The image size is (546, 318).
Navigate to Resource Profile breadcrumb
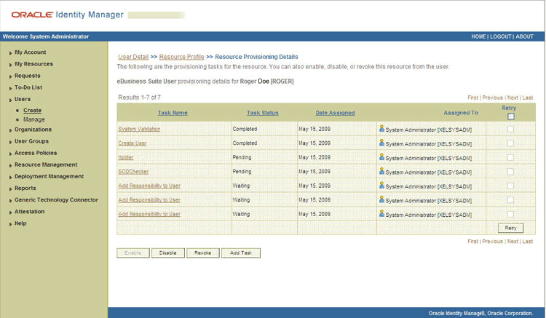coord(182,57)
